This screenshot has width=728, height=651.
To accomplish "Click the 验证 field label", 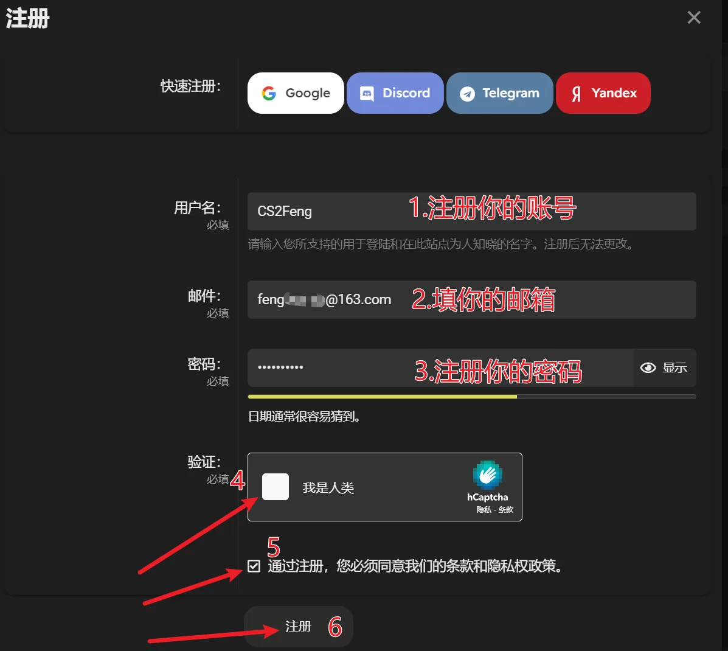I will (x=204, y=462).
